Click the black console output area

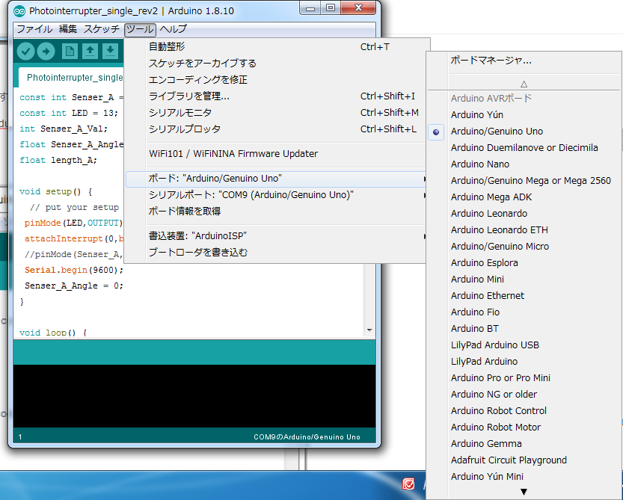pyautogui.click(x=194, y=396)
